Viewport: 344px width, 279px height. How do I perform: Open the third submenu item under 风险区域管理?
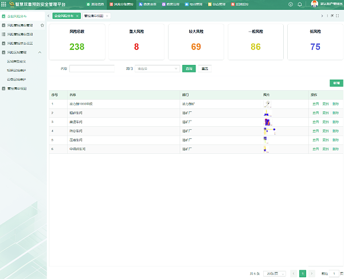(17, 79)
